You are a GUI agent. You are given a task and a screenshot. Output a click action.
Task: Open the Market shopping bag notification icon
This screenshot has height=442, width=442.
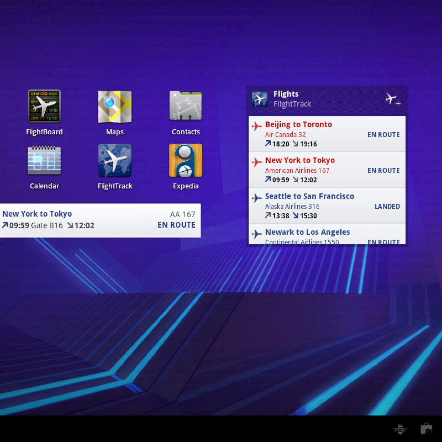pyautogui.click(x=426, y=429)
